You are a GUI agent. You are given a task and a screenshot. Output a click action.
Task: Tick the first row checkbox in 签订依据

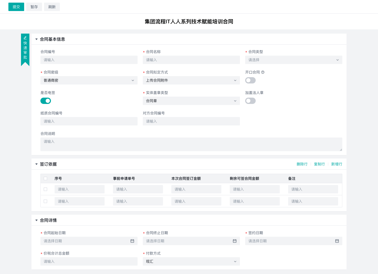pos(45,189)
